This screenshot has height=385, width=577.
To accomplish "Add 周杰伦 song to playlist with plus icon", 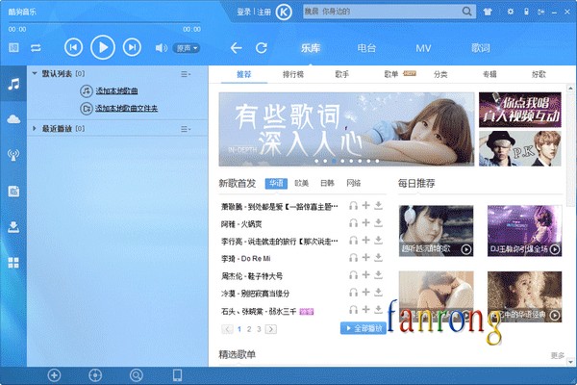I will [x=365, y=274].
